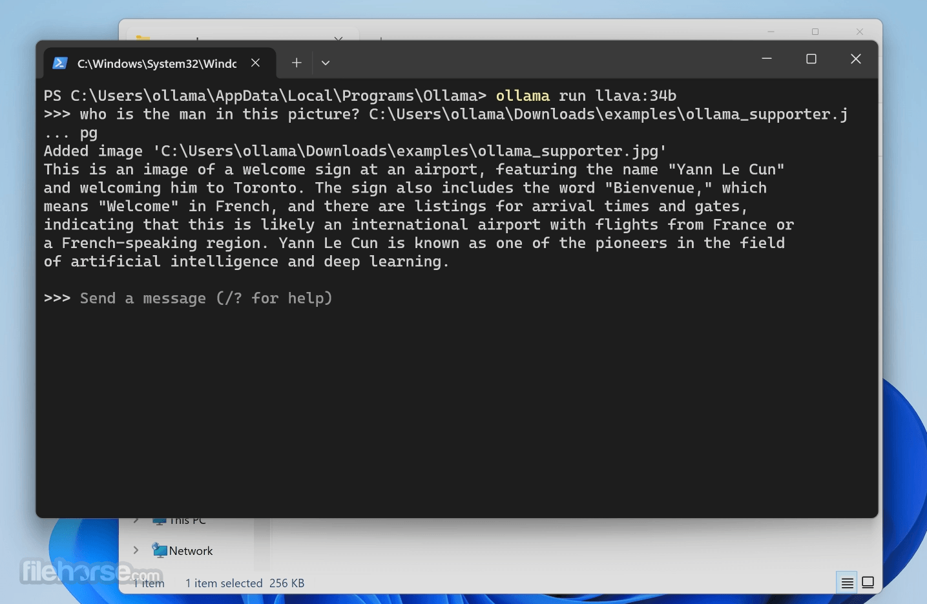The image size is (927, 604).
Task: Maximize the File Explorer window
Action: tap(815, 32)
